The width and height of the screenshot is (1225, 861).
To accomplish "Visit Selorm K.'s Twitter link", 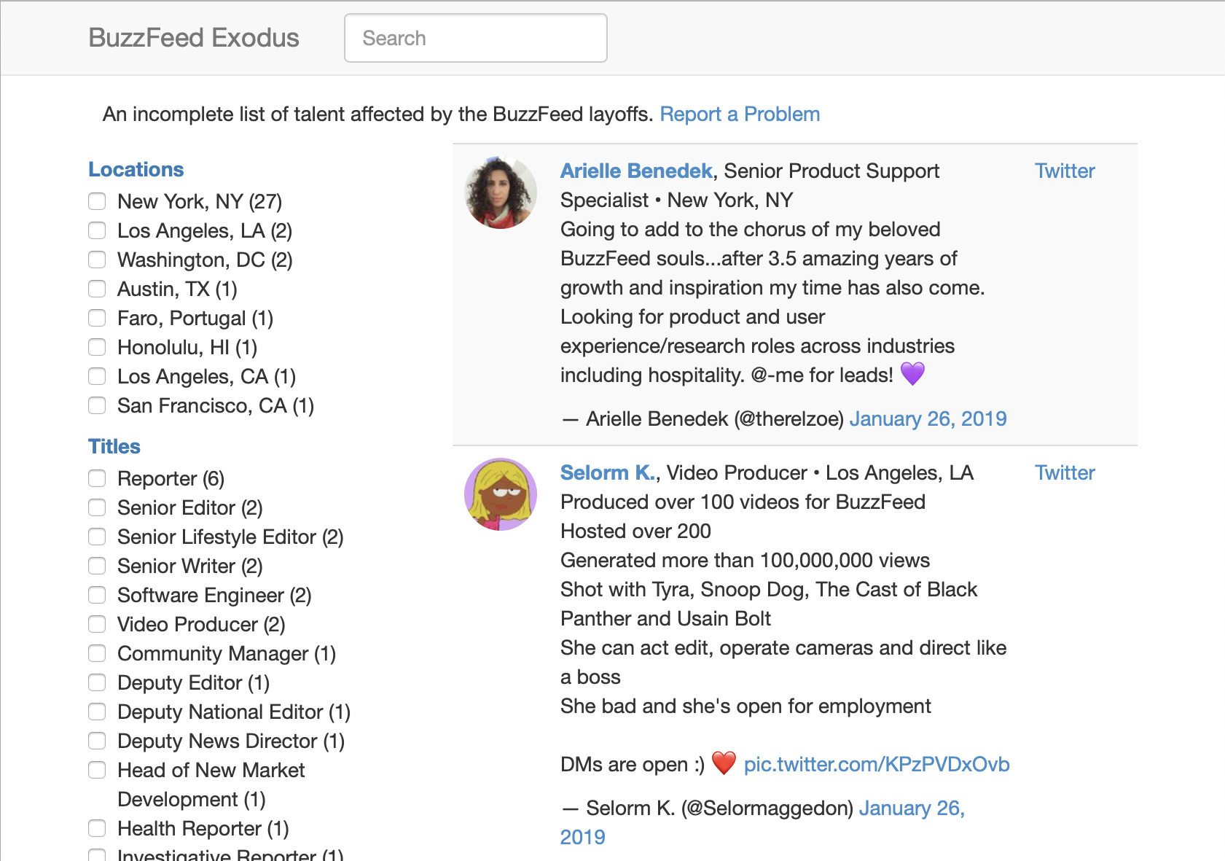I will pos(1065,472).
